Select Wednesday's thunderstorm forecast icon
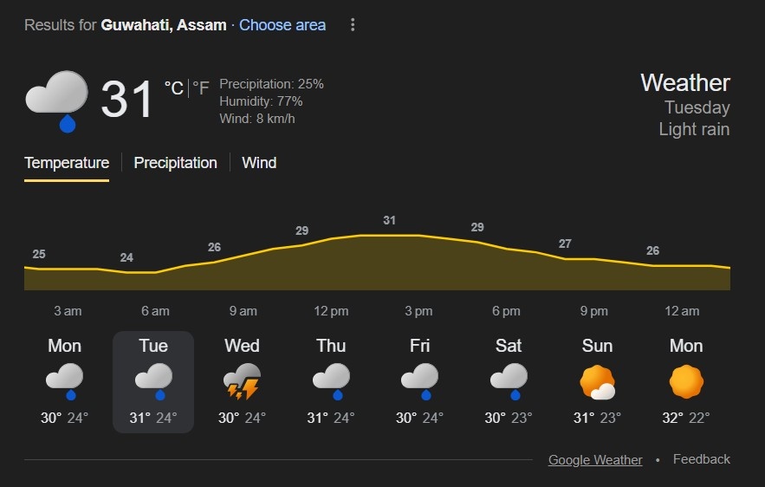 point(242,381)
